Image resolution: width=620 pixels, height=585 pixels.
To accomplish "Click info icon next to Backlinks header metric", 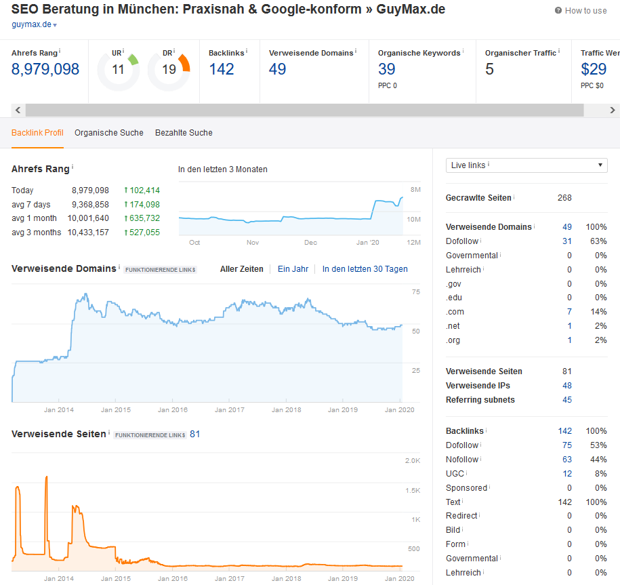I will [x=247, y=51].
